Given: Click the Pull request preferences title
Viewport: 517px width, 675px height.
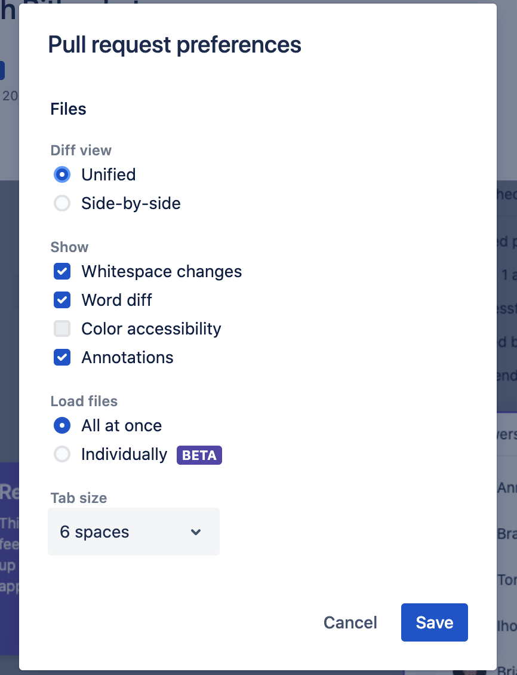Looking at the screenshot, I should 175,44.
